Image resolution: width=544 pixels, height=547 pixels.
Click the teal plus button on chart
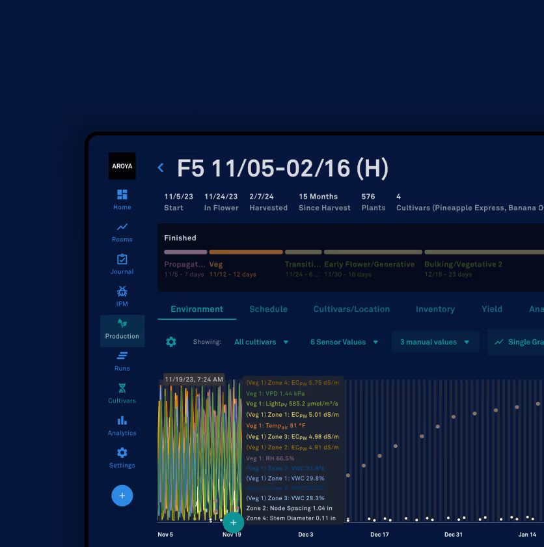click(x=233, y=522)
